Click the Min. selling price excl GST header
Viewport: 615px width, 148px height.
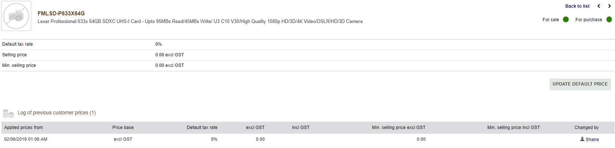(x=399, y=128)
